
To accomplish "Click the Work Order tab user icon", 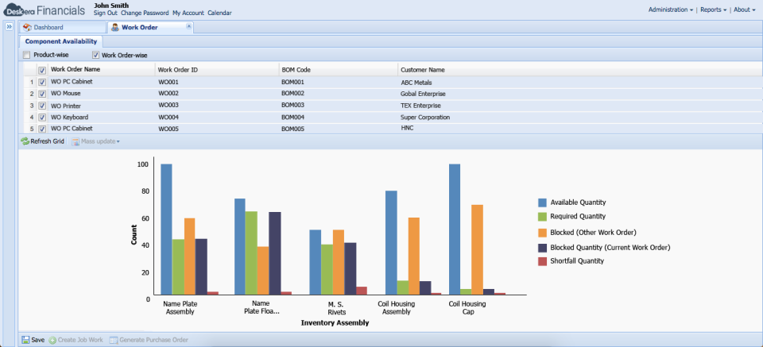I will (x=114, y=27).
